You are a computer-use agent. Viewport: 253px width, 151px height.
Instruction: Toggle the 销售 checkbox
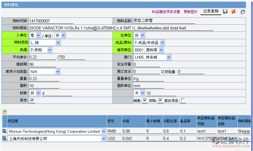145,101
